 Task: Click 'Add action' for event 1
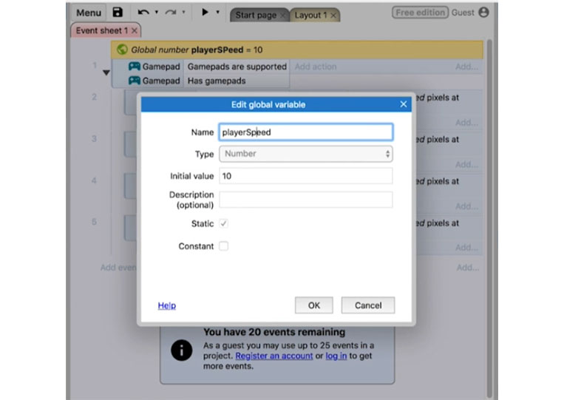[x=316, y=67]
